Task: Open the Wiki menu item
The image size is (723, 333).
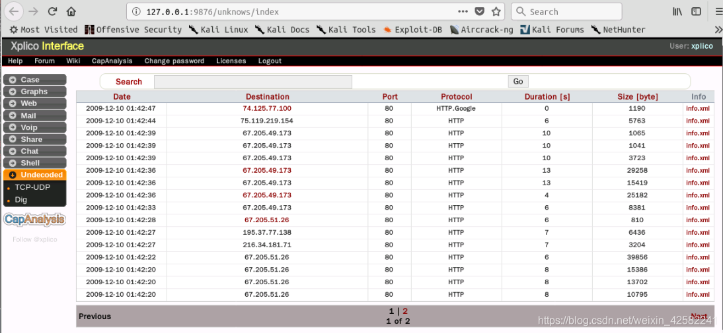Action: 73,61
